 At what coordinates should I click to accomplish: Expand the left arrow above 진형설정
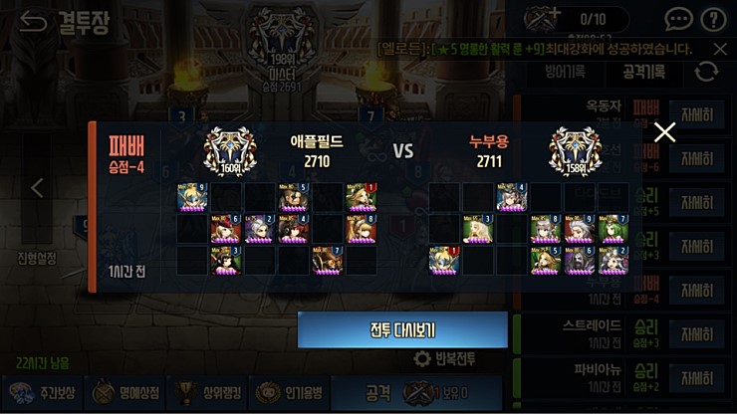[37, 188]
